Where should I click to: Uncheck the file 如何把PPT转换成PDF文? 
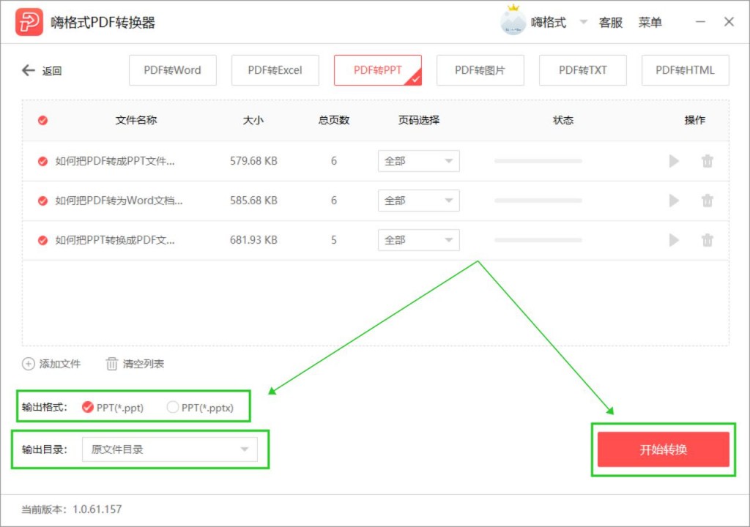click(x=42, y=240)
